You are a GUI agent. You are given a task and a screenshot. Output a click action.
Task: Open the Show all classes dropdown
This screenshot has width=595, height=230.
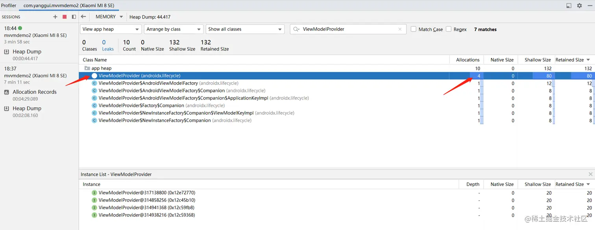pos(245,29)
